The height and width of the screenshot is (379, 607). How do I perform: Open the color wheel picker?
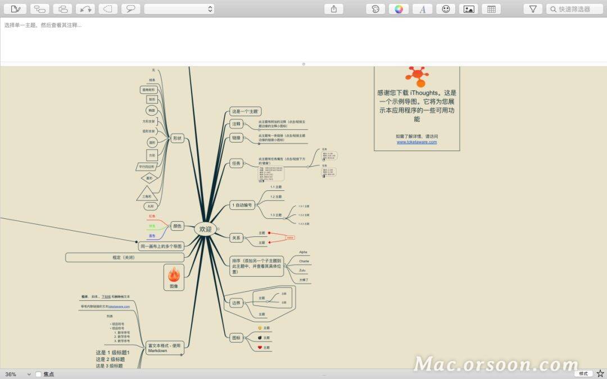[398, 9]
